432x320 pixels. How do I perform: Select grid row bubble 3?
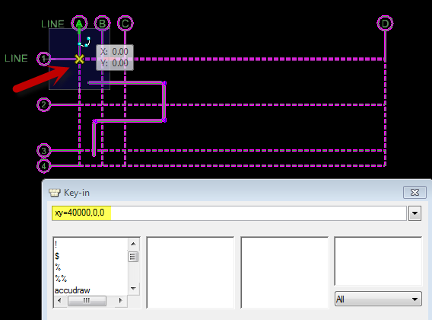click(44, 151)
